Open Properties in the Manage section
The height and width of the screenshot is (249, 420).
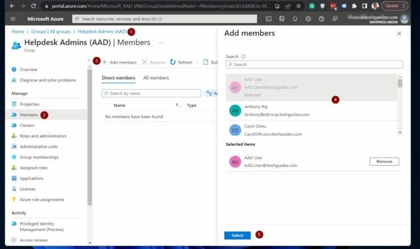coord(29,104)
